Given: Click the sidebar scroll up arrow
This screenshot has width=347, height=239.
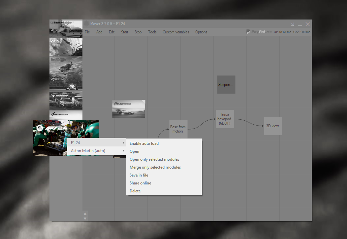Looking at the screenshot, I should click(85, 214).
